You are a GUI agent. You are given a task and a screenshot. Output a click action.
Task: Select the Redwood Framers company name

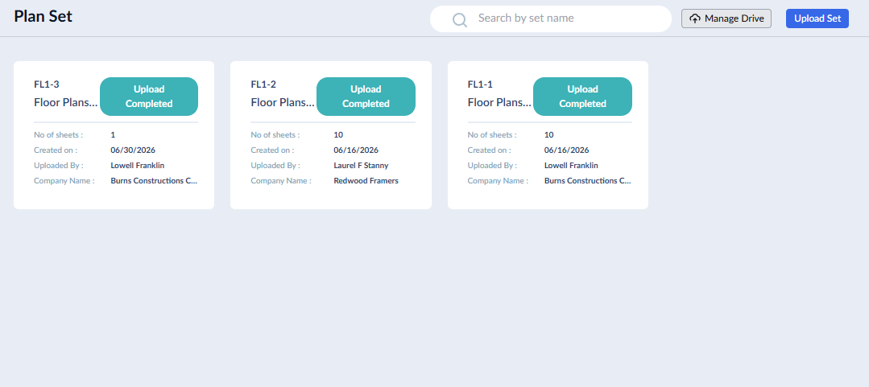click(x=366, y=181)
